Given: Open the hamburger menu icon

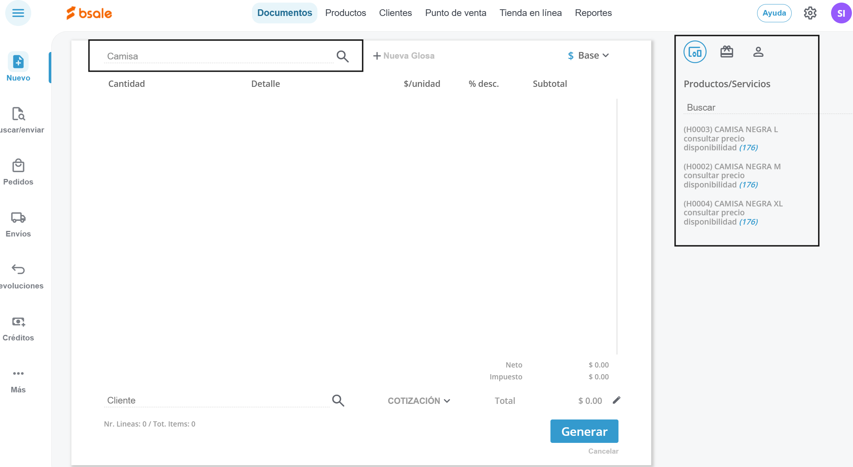Looking at the screenshot, I should pyautogui.click(x=18, y=13).
